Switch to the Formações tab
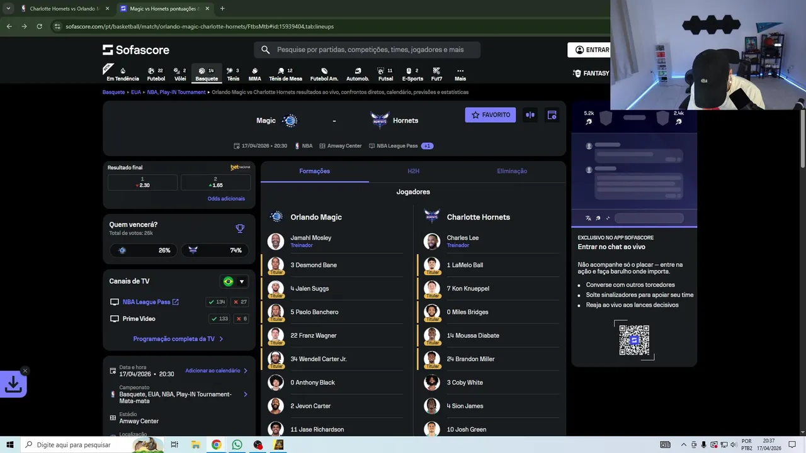This screenshot has height=453, width=806. 314,171
